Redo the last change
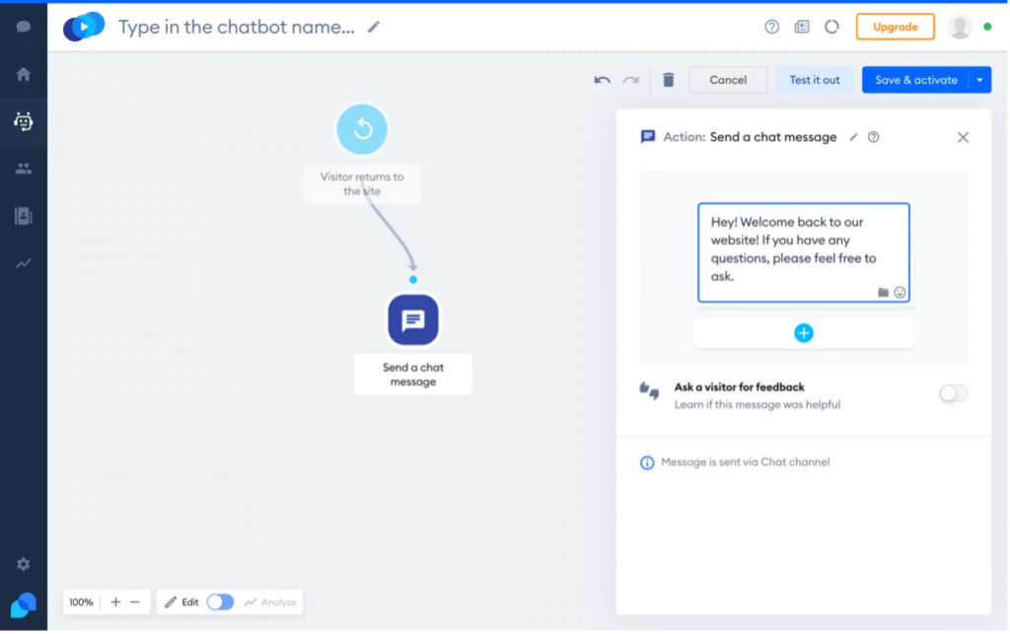The image size is (1010, 634). 630,80
